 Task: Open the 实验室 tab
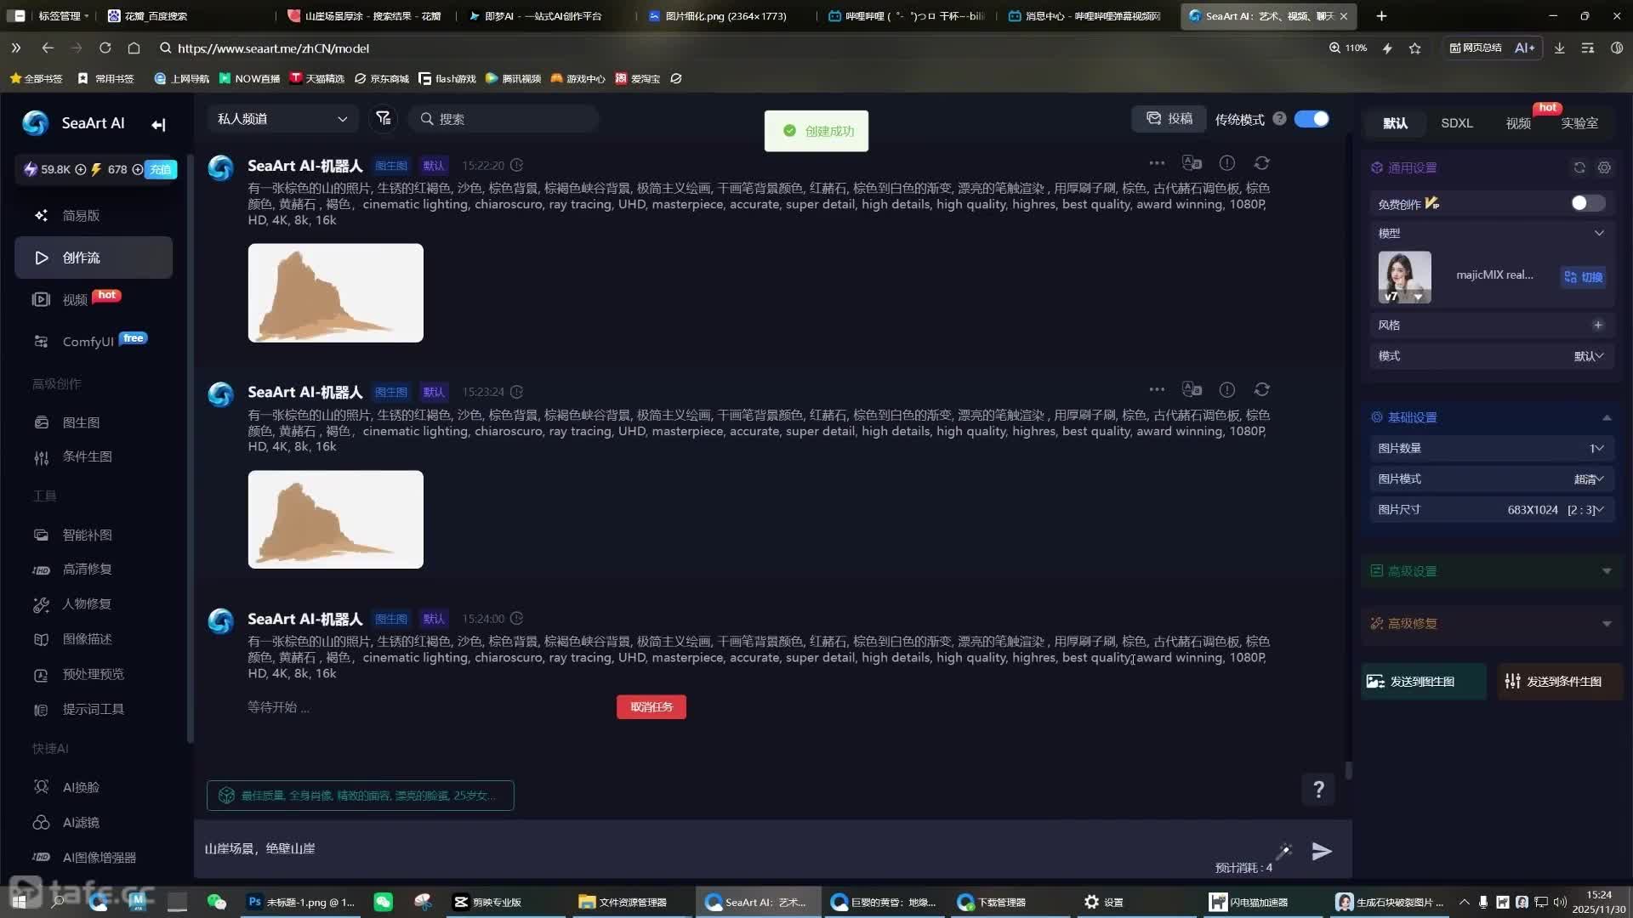tap(1580, 123)
